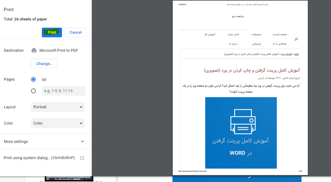Cancel the print dialog
The height and width of the screenshot is (182, 331).
(x=75, y=32)
